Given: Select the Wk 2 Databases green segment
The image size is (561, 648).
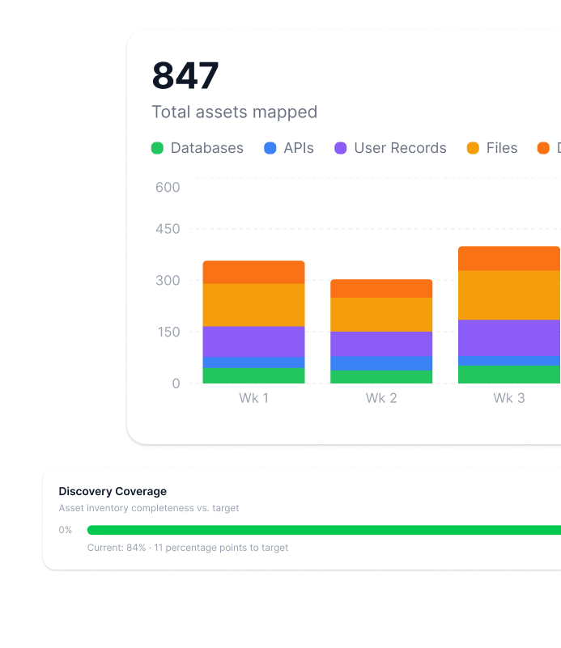Looking at the screenshot, I should (381, 377).
